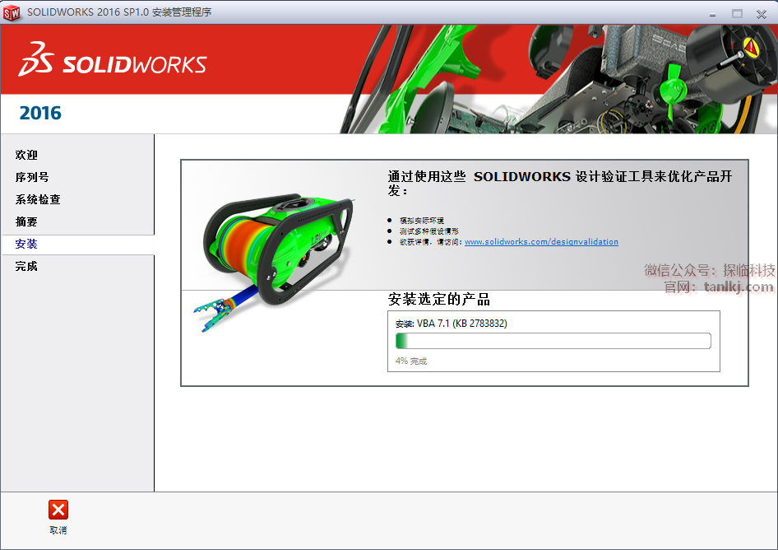Click the 4% 完成 progress label
This screenshot has width=778, height=550.
click(411, 361)
